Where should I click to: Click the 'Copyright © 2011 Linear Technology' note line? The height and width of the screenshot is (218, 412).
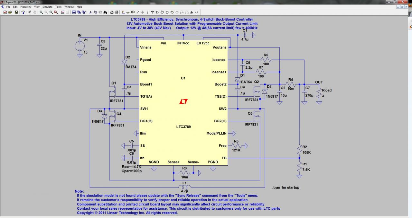pos(127,213)
